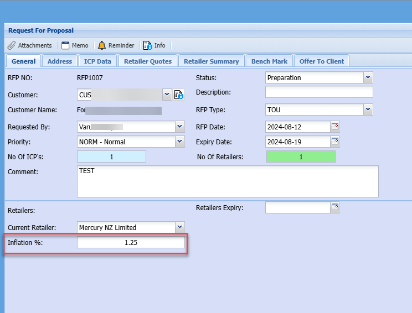412x313 pixels.
Task: Expand the Status dropdown
Action: [x=368, y=78]
